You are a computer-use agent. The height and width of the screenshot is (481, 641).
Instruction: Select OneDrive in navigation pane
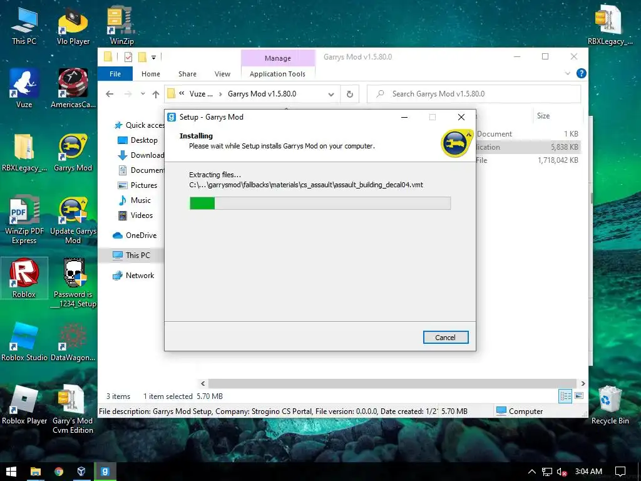[135, 235]
